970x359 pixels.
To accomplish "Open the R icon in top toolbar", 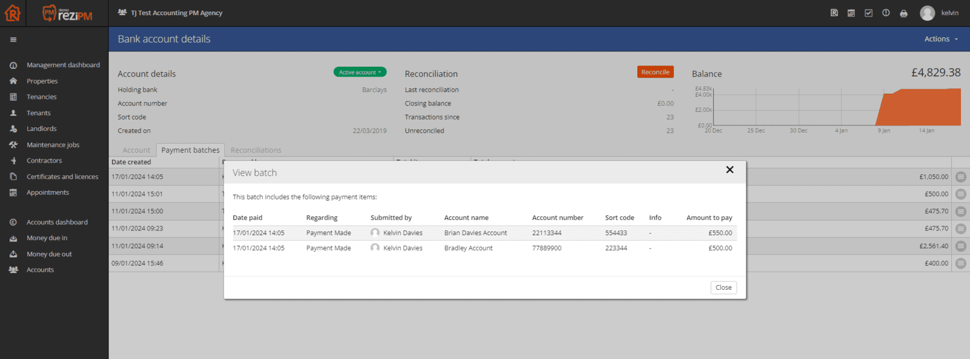I will 834,13.
